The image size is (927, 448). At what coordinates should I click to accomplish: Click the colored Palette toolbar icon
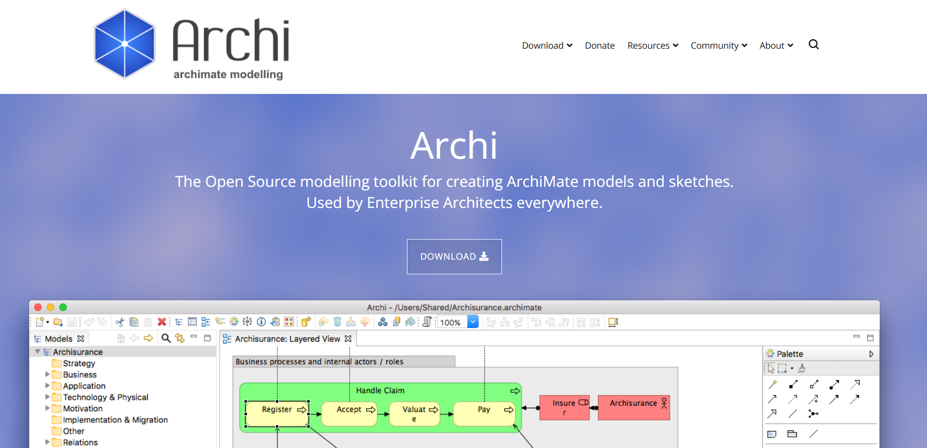[234, 322]
